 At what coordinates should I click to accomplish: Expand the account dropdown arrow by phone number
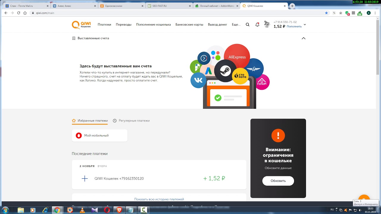tap(305, 25)
